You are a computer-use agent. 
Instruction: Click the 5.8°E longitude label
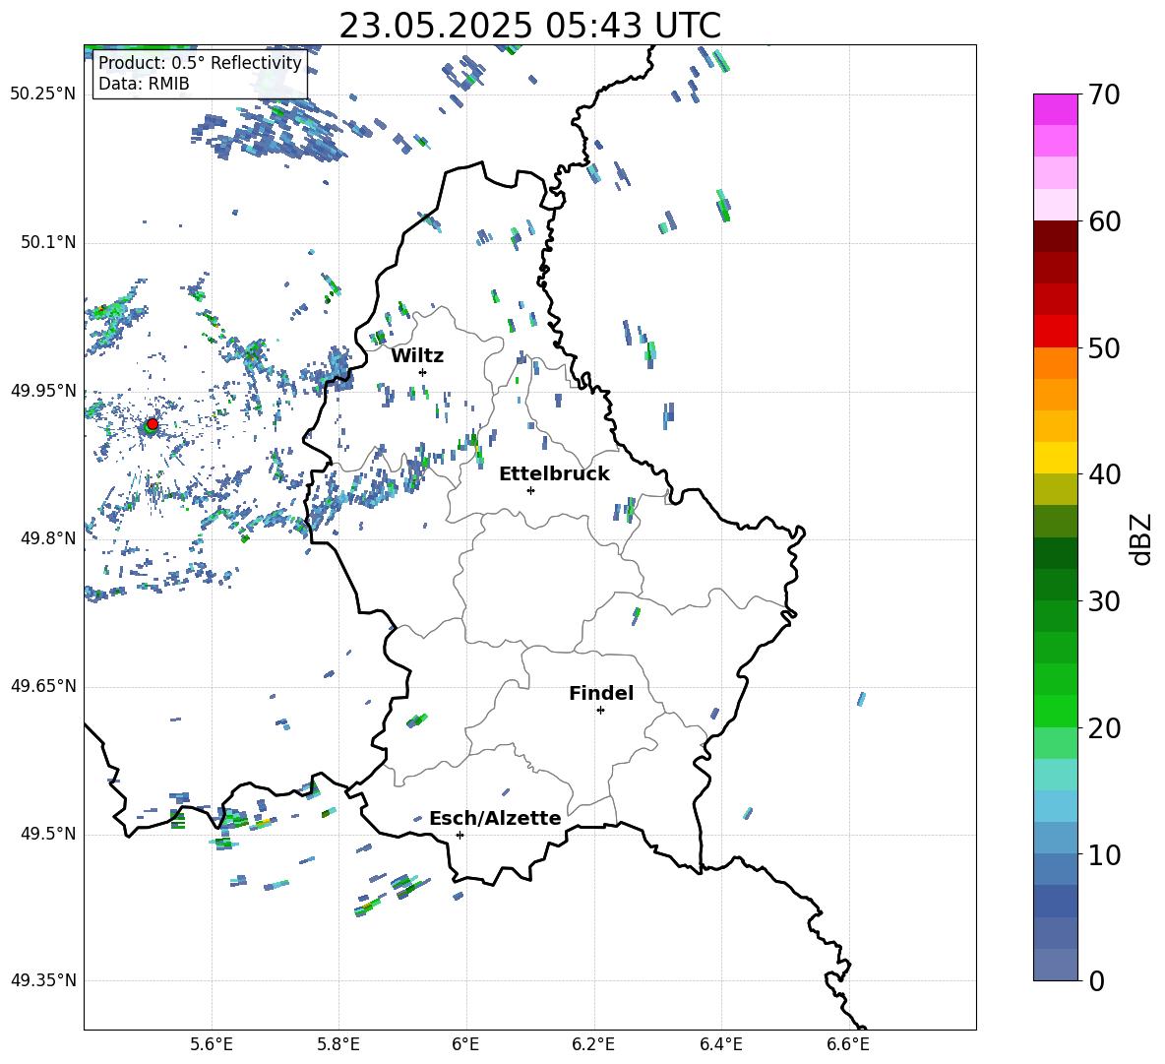(338, 1044)
